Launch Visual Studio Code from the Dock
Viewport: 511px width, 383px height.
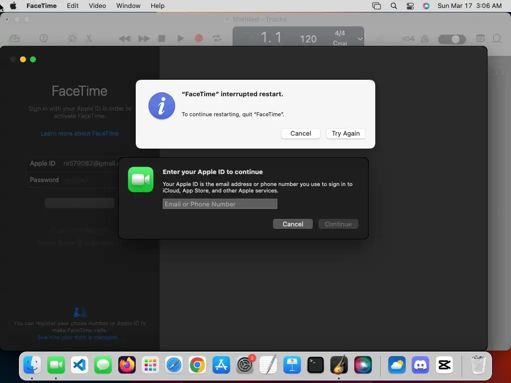pos(79,365)
